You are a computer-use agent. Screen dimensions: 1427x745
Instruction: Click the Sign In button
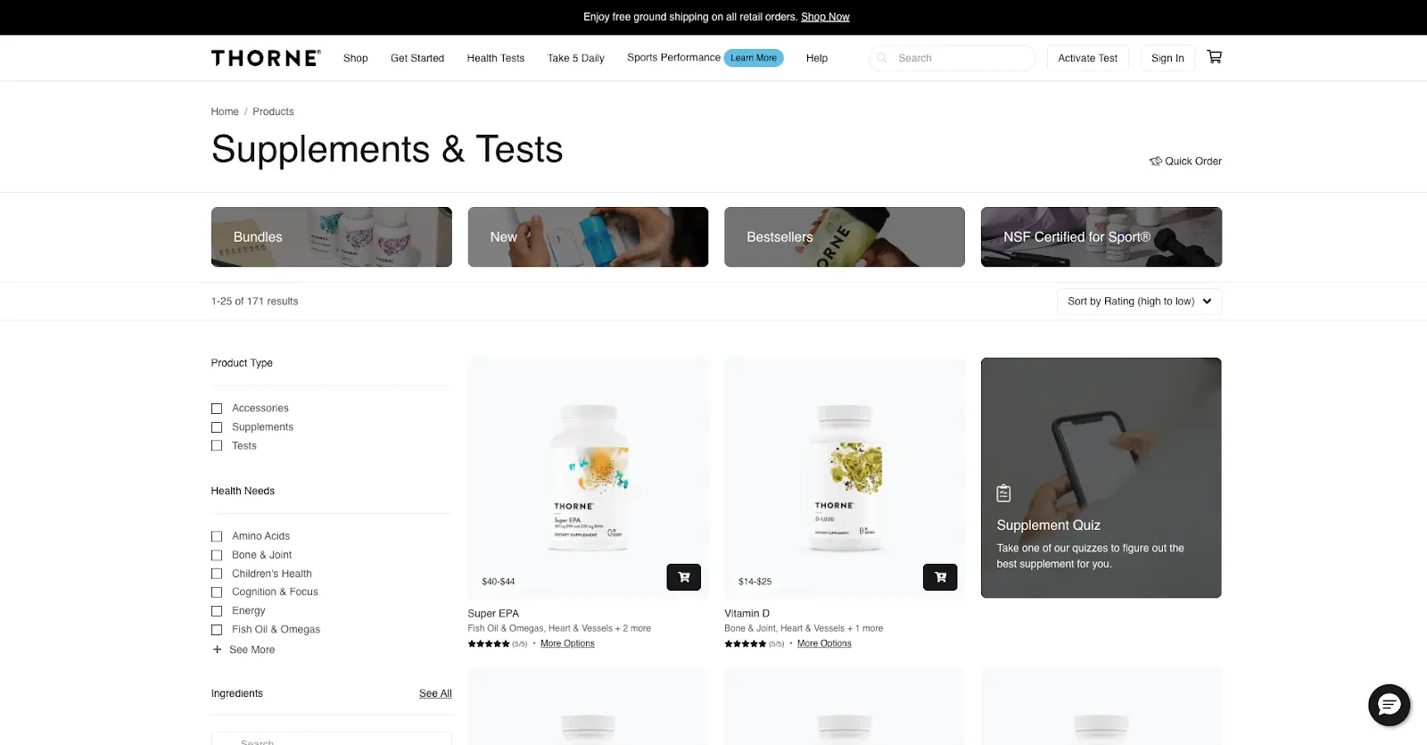click(x=1167, y=58)
